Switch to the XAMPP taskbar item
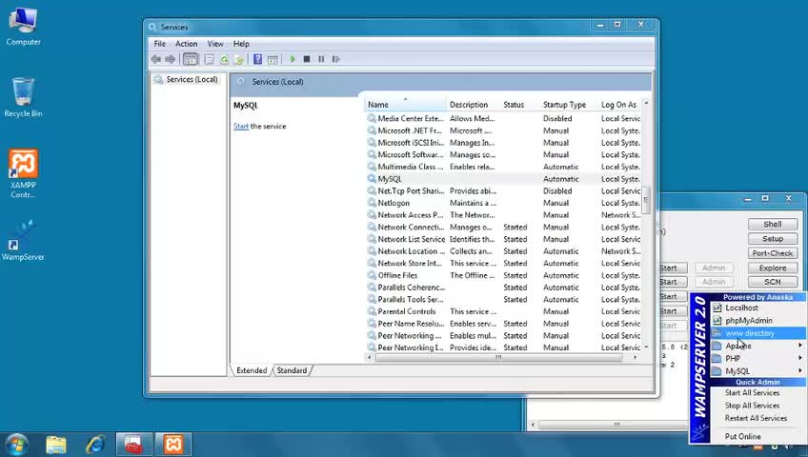 pyautogui.click(x=173, y=445)
